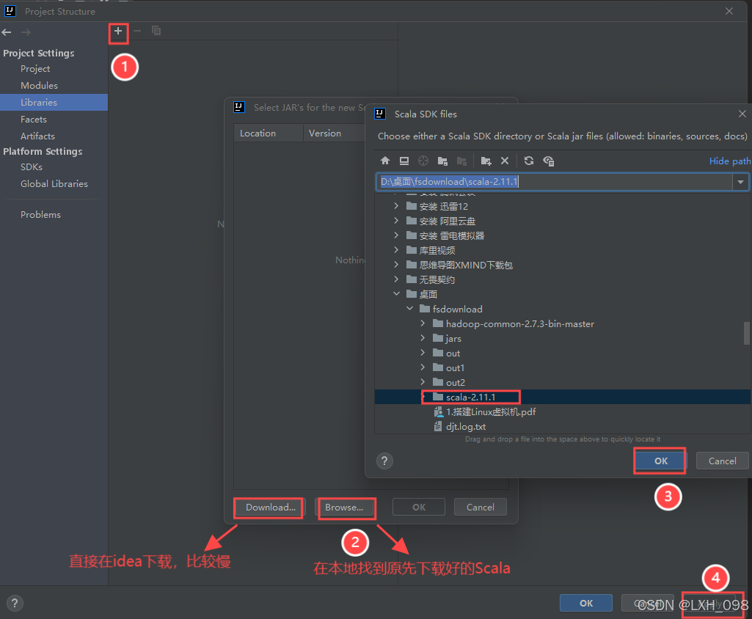This screenshot has height=619, width=752.
Task: Jump to Desktop directory icon
Action: (x=404, y=161)
